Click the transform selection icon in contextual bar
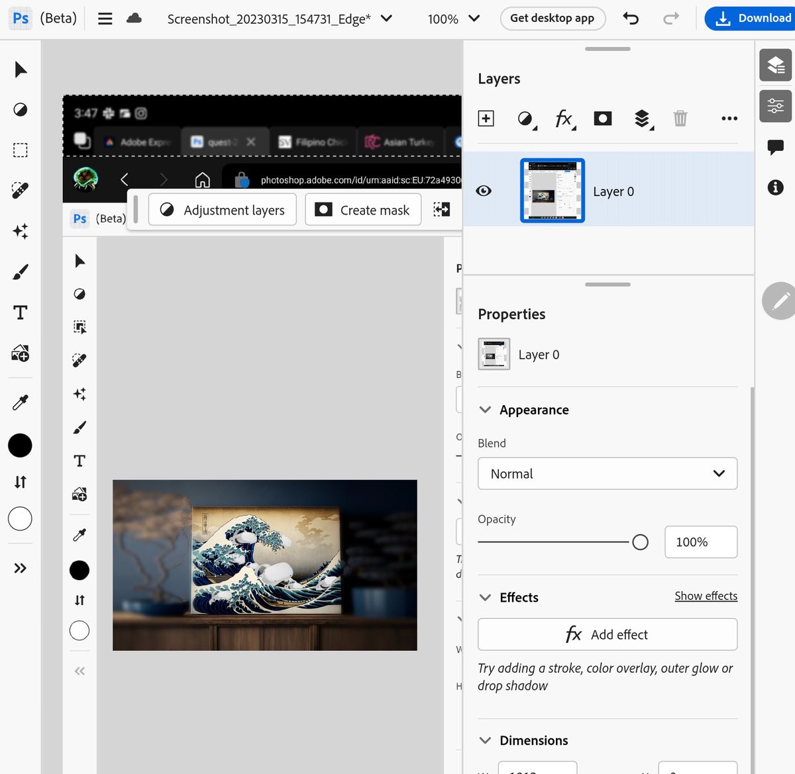This screenshot has width=795, height=774. (442, 209)
